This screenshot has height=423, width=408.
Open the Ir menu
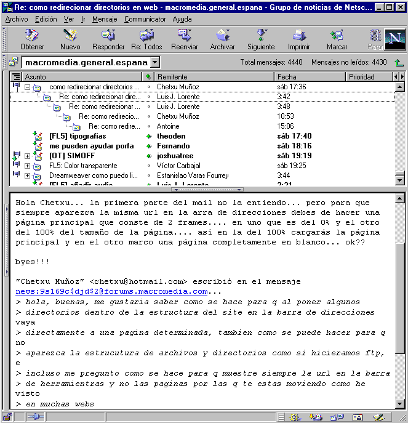83,19
